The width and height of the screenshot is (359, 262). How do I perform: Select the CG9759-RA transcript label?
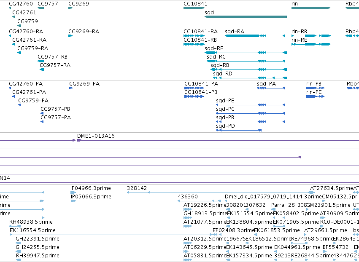coord(33,48)
